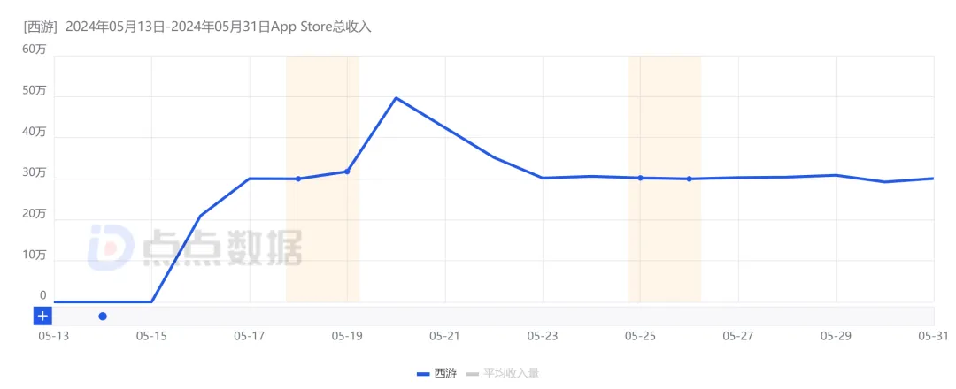Click the 05-21 x-axis date label
The image size is (956, 389).
[443, 337]
